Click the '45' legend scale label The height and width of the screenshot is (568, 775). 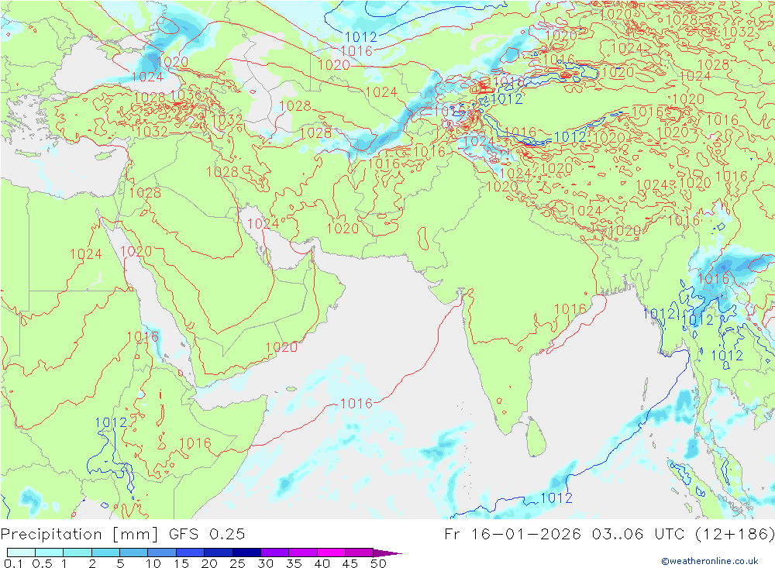[350, 563]
